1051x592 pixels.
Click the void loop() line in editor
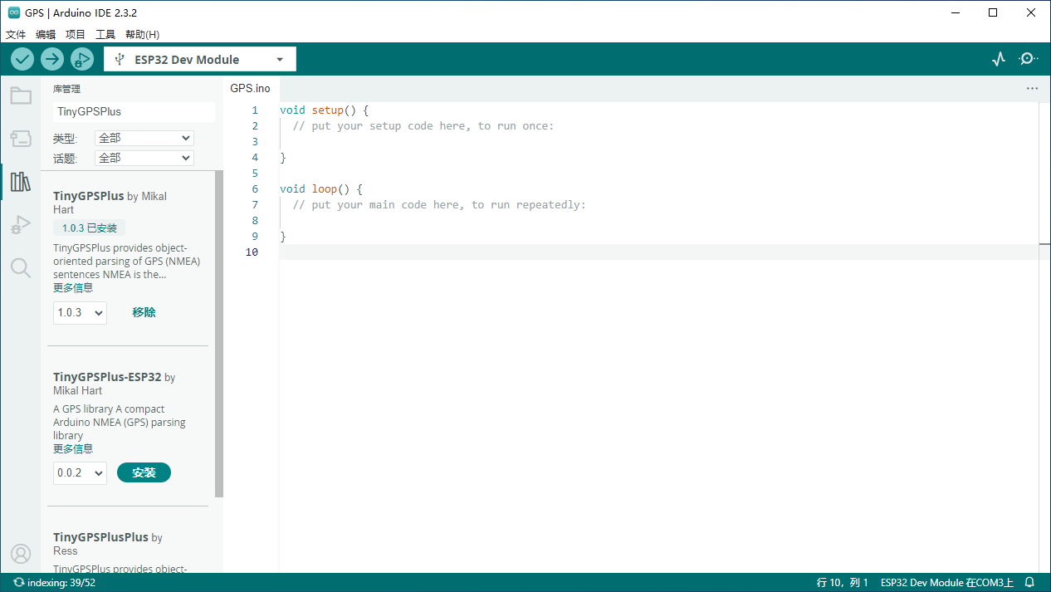tap(321, 188)
